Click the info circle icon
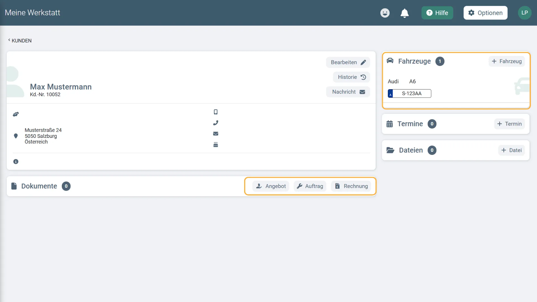Viewport: 537px width, 302px height. [x=16, y=162]
